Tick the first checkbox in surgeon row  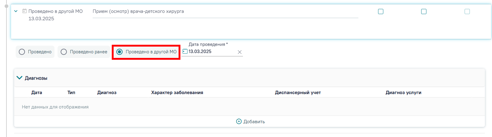click(x=381, y=11)
